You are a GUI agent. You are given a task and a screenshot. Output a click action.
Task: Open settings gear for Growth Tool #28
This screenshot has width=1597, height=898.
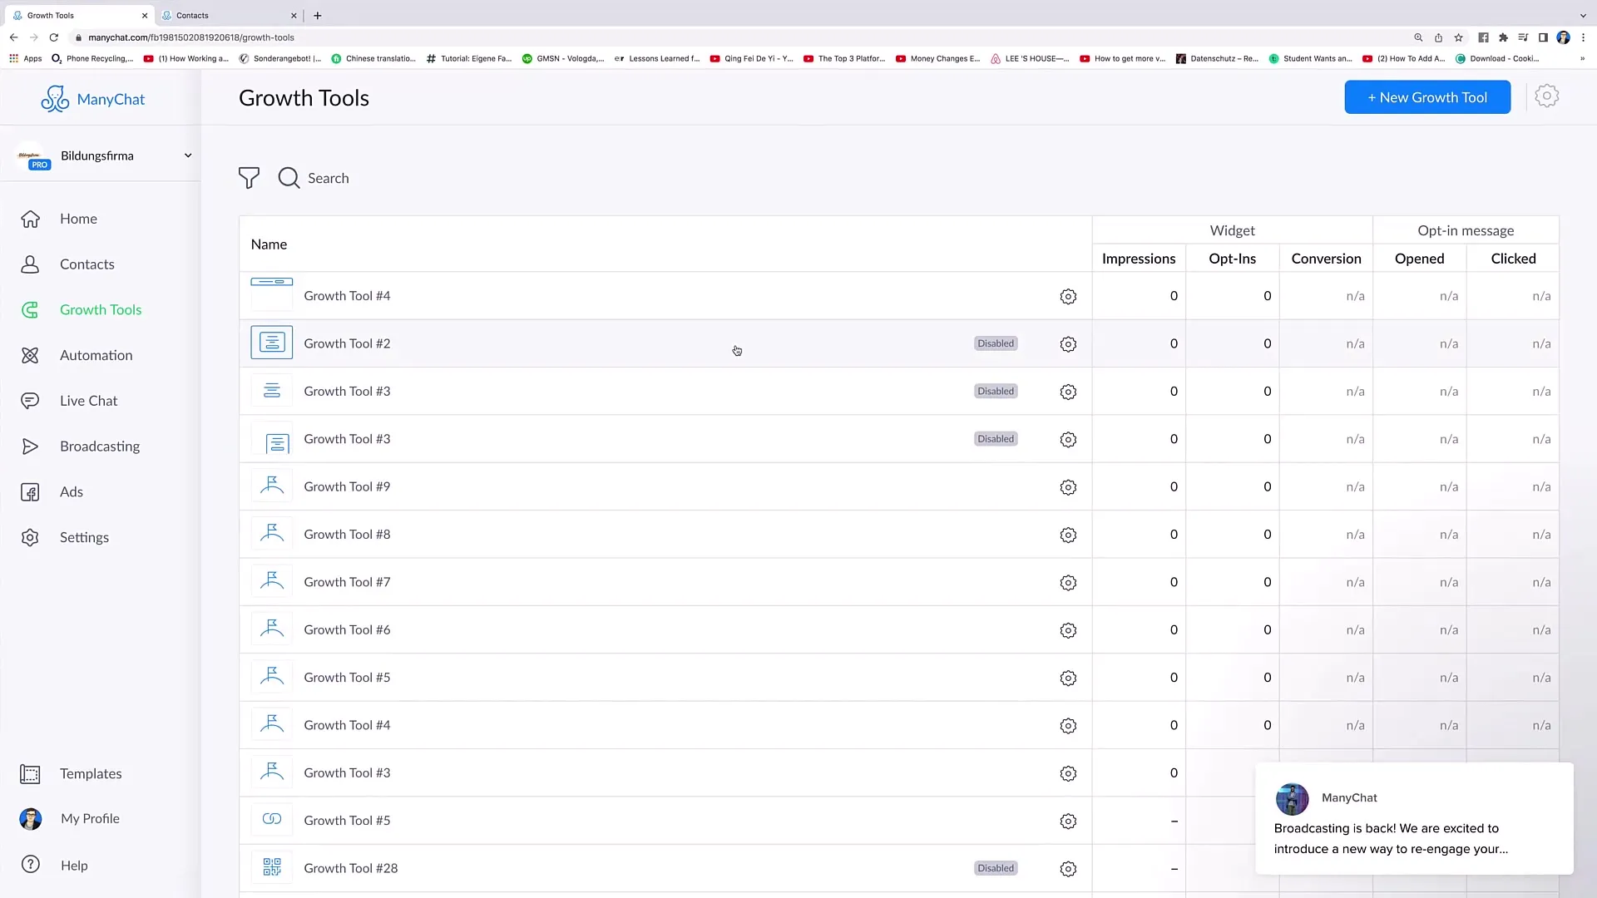pyautogui.click(x=1068, y=869)
